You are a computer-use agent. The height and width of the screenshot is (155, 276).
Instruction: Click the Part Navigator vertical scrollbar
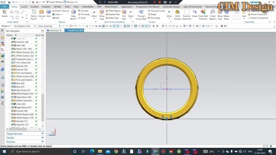[43, 108]
